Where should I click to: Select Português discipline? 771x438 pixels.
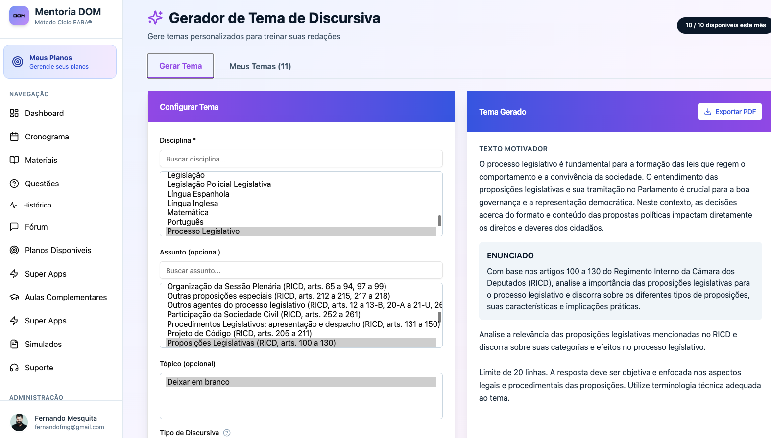coord(301,222)
